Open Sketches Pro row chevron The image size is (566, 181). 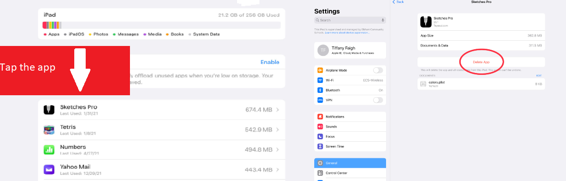click(278, 110)
